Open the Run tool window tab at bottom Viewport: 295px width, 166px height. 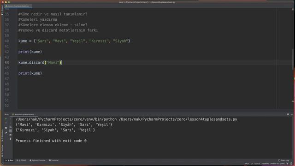point(9,160)
